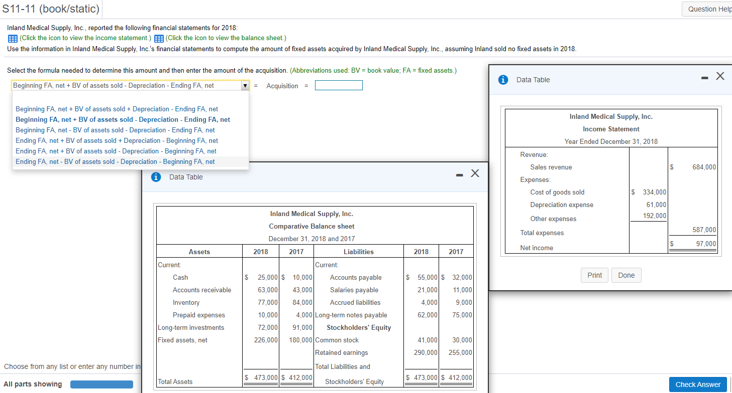Click Cost of goods sold value 334,000
The height and width of the screenshot is (393, 732).
tap(655, 192)
